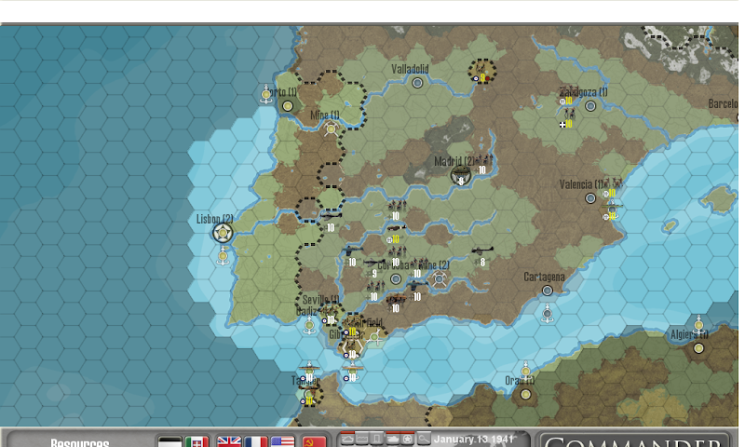Viewport: 745px width, 447px height.
Task: Select the Oran harbor anchor icon
Action: point(525,372)
